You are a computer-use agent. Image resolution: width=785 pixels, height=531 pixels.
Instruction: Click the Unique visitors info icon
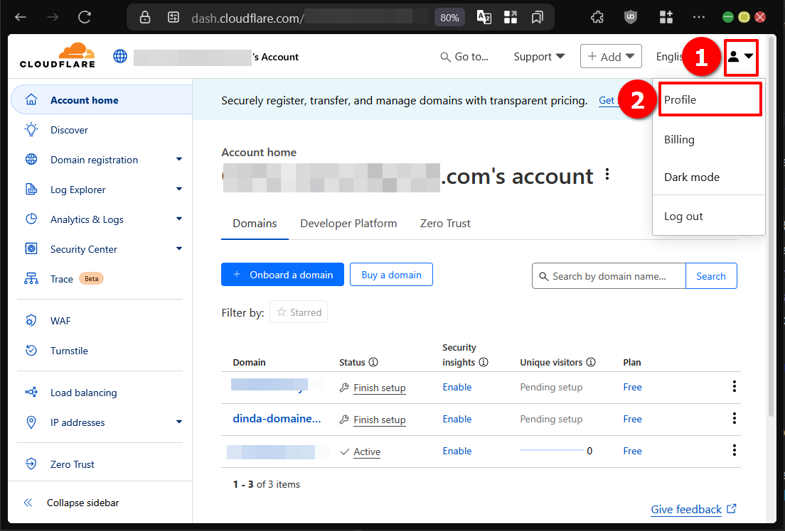(x=591, y=362)
